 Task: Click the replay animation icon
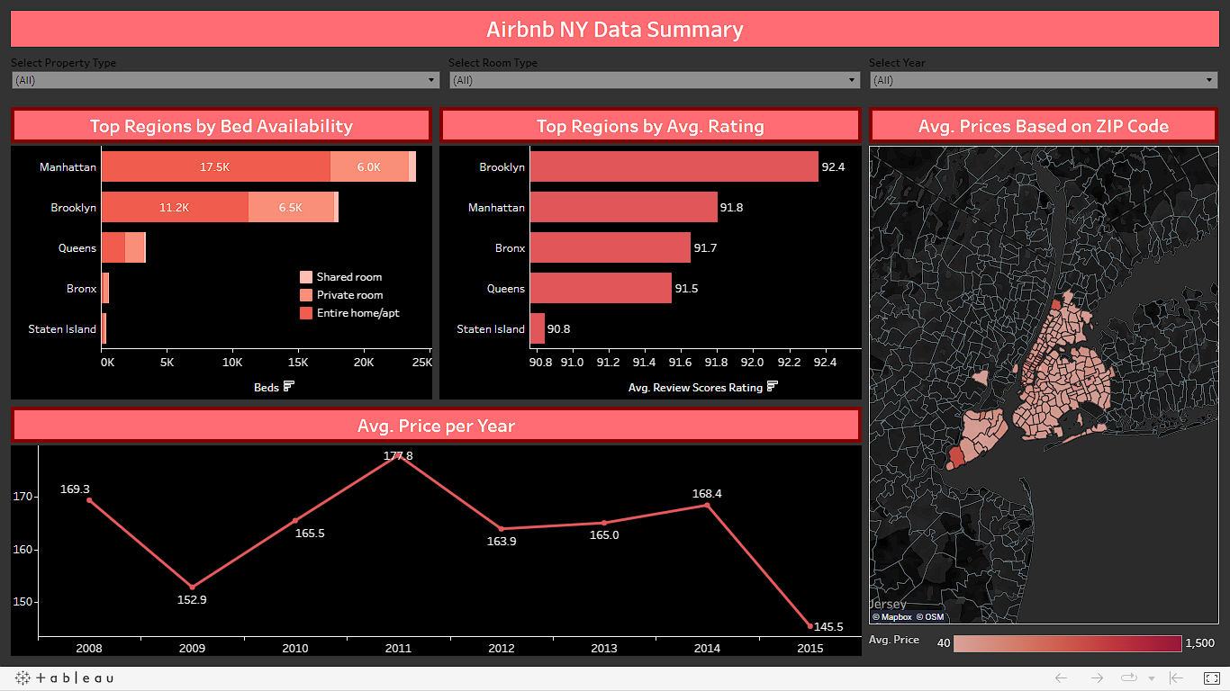[1128, 678]
